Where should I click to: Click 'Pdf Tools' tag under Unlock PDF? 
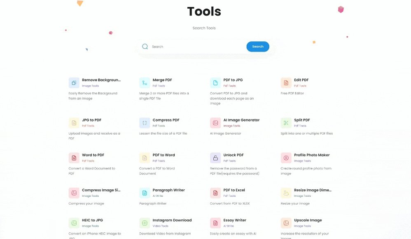point(230,161)
